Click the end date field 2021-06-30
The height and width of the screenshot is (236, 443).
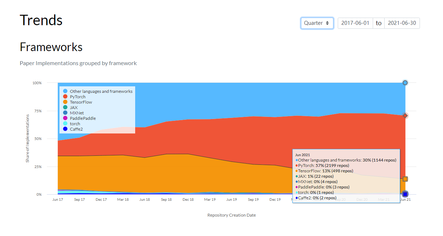[402, 23]
